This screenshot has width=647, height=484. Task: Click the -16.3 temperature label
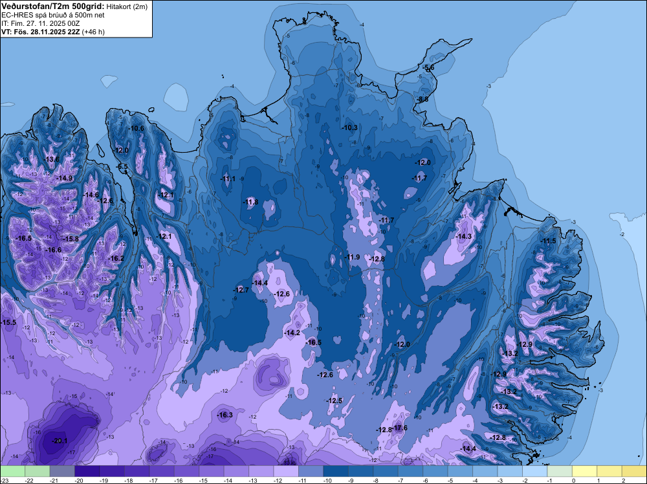pyautogui.click(x=225, y=415)
